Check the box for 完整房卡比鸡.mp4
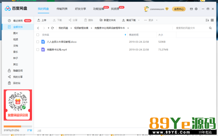 tap(38, 50)
